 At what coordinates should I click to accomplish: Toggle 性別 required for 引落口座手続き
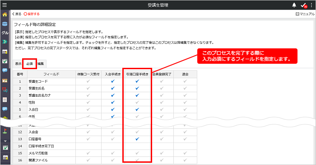click(137, 103)
